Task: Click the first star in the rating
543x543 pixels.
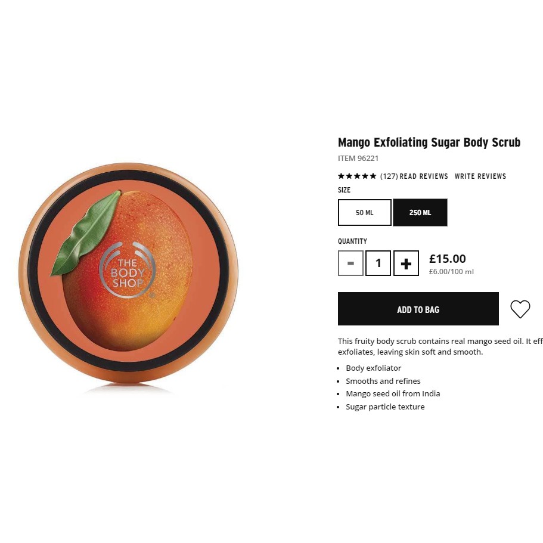Action: click(x=341, y=176)
